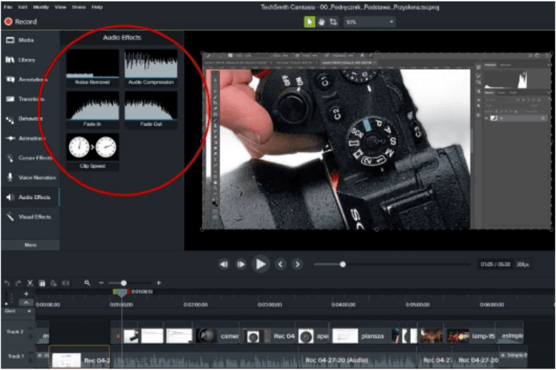
Task: Open the Share menu
Action: tap(79, 7)
